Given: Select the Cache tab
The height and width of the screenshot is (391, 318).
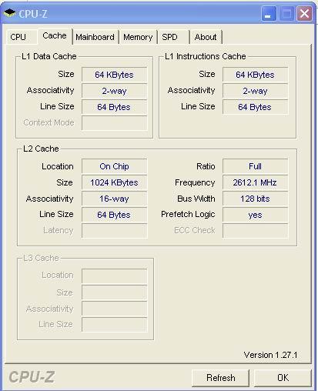Looking at the screenshot, I should 55,35.
